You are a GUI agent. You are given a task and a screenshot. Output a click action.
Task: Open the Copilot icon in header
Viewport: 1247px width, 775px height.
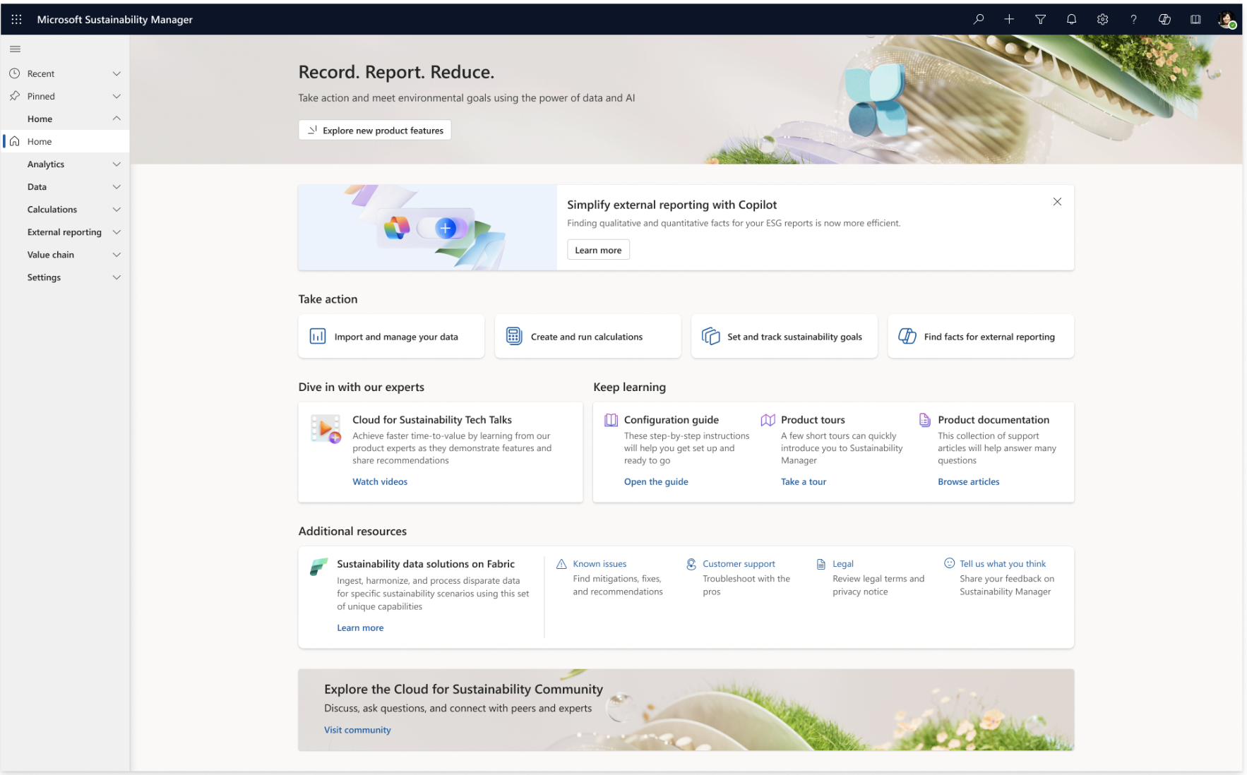click(x=1164, y=19)
